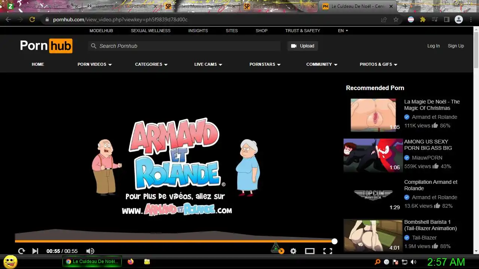Open the SHOP top link
Image resolution: width=479 pixels, height=269 pixels.
[262, 31]
